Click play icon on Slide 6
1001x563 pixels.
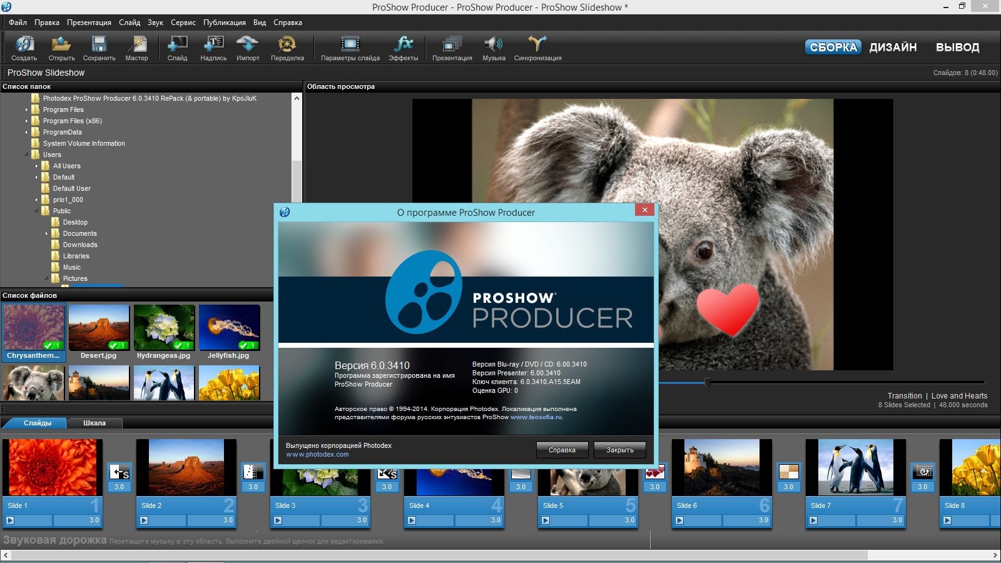coord(679,520)
